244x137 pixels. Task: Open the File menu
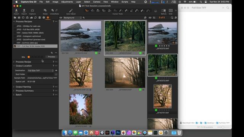pyautogui.click(x=41, y=2)
